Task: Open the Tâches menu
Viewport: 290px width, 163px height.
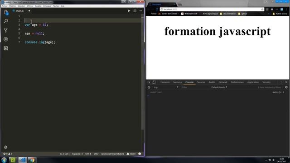Action: click(x=56, y=6)
